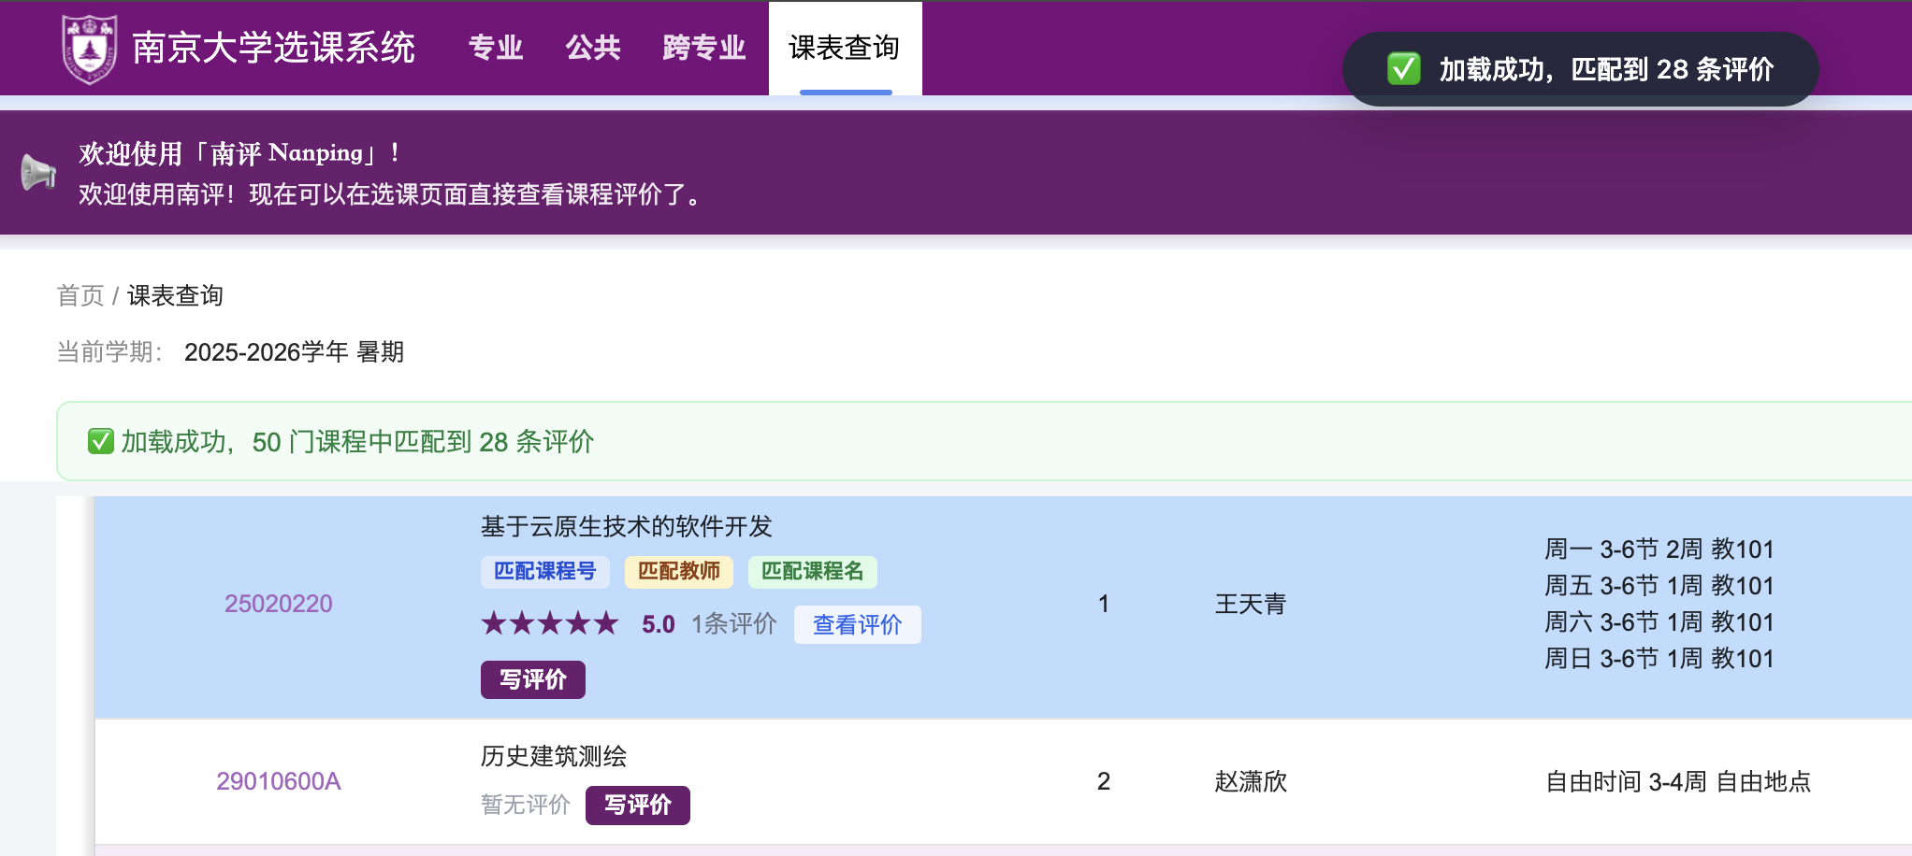Click the 查看评价 button for 基于云原生技术的软件开发

coord(857,624)
